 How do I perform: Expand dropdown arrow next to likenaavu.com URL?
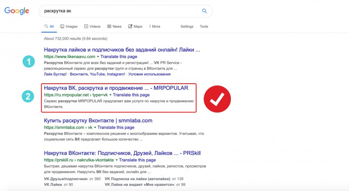click(98, 57)
